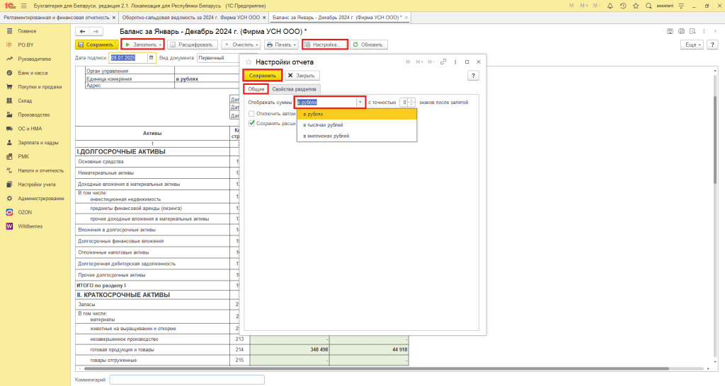Open Банк и касса section

click(x=33, y=73)
